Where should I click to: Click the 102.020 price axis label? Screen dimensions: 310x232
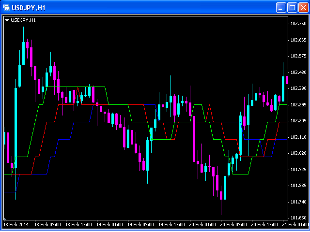298,153
